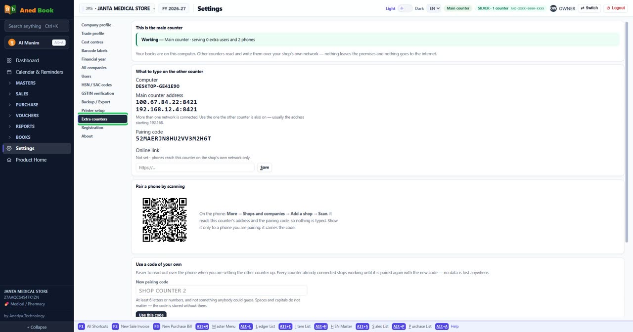Click the Alt+H HSN Master badge
This screenshot has width=633, height=332.
321,327
